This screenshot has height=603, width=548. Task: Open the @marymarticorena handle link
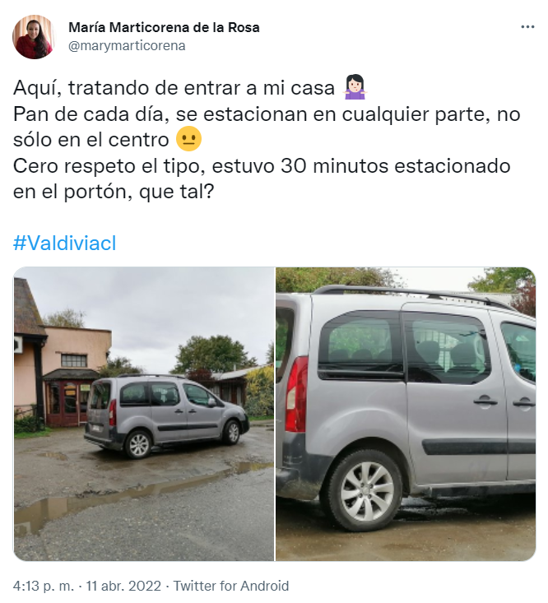[127, 46]
